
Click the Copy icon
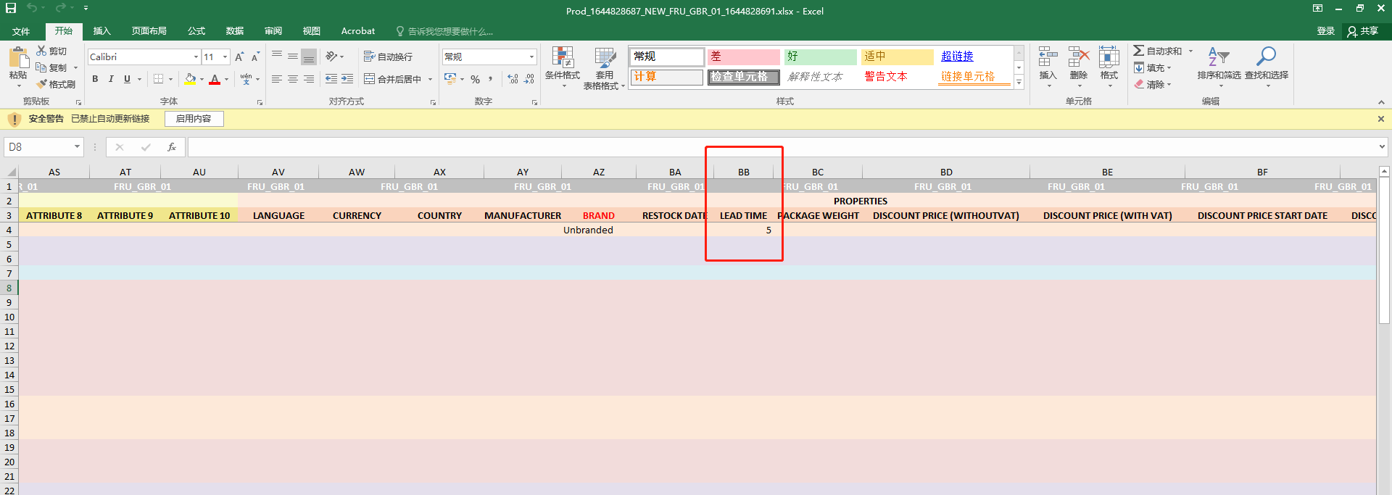(41, 67)
